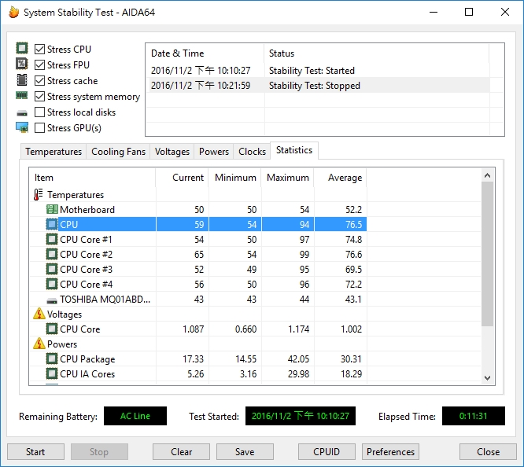Click the Average column header

[x=340, y=178]
